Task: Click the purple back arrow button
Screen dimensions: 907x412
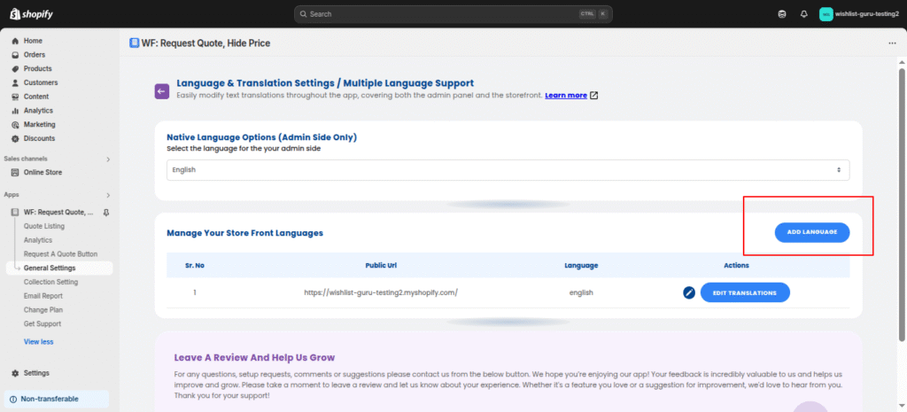Action: coord(161,91)
